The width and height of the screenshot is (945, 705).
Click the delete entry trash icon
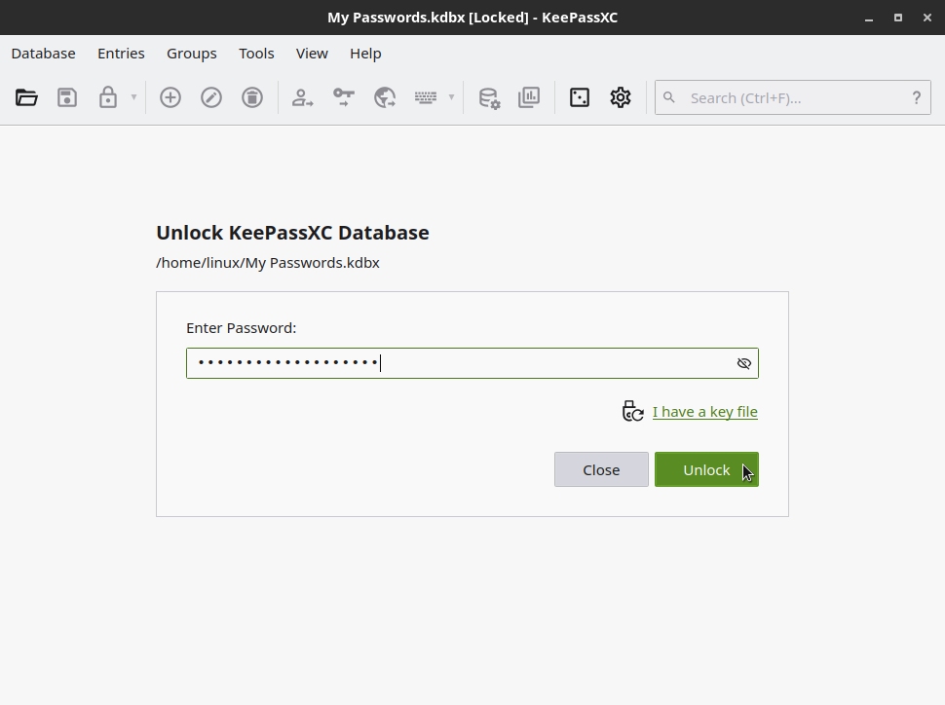click(252, 97)
